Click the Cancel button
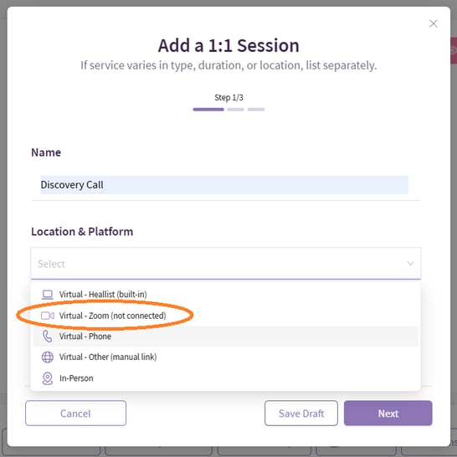Image resolution: width=457 pixels, height=457 pixels. tap(75, 413)
